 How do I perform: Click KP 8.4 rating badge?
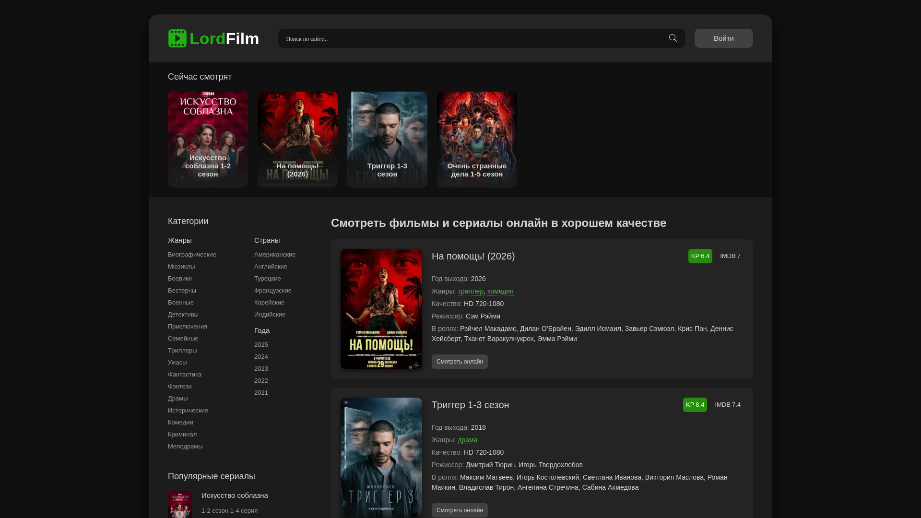click(695, 405)
